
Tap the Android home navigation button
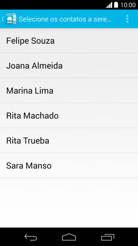click(x=69, y=237)
